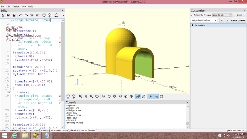This screenshot has height=139, width=247.
Task: Open the Design menu
Action: point(16,6)
